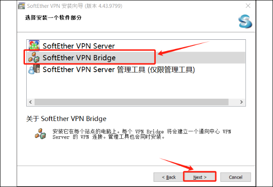
Task: Click the horizontal scrollbar thumb of the list
Action: coord(131,102)
